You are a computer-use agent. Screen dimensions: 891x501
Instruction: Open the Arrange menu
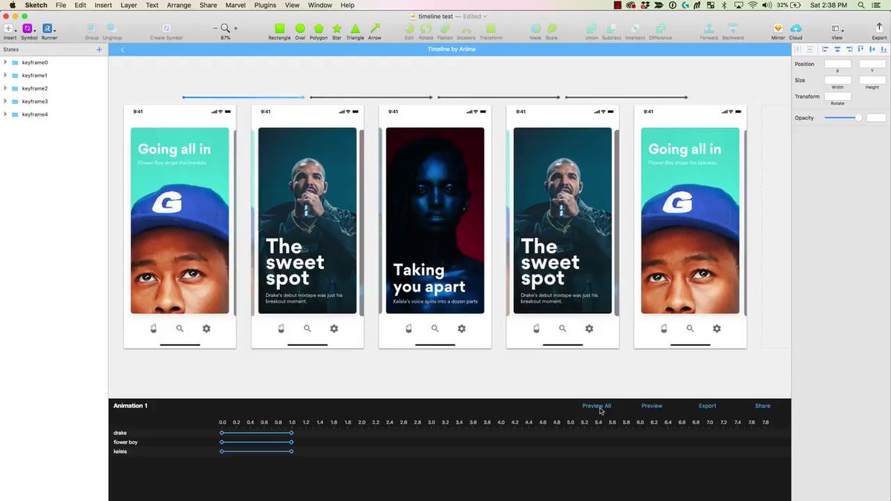pos(178,5)
